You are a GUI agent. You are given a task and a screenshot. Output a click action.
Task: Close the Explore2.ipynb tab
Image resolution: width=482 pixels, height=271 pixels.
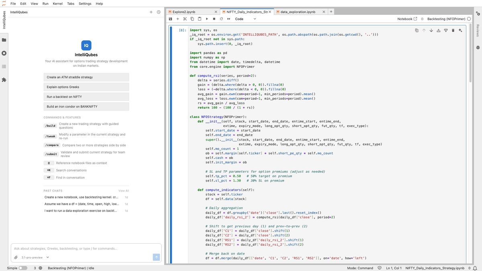(216, 12)
